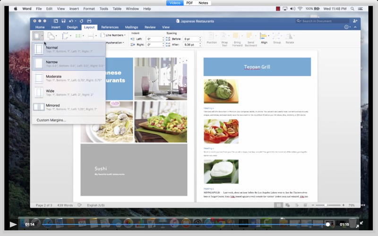Open the page Orientation button
This screenshot has height=236, width=378.
52,36
